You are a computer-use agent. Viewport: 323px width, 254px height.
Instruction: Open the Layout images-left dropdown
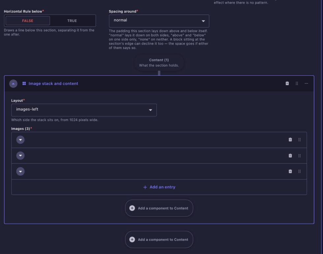click(x=84, y=110)
